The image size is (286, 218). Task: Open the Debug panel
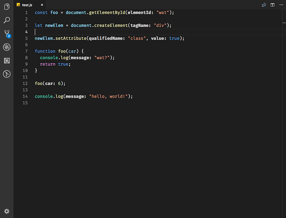coord(7,47)
